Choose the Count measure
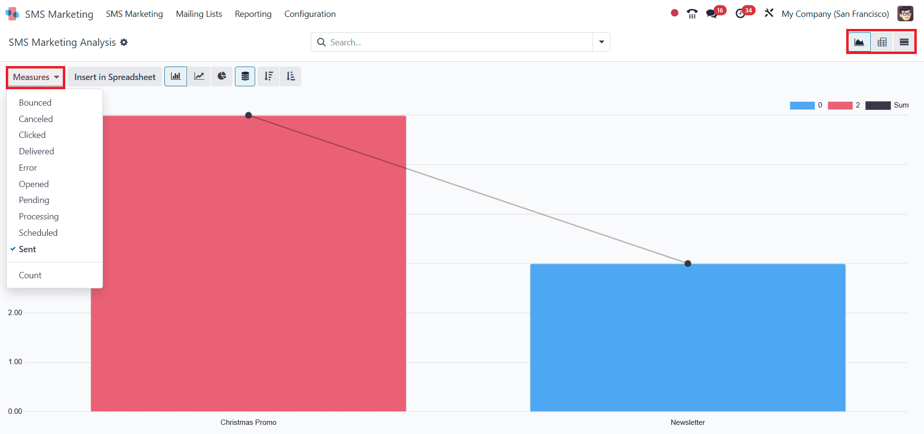The width and height of the screenshot is (924, 434). coord(55,275)
